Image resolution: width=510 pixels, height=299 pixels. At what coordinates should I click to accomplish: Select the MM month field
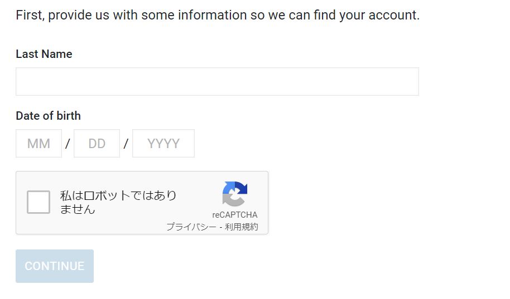point(39,144)
